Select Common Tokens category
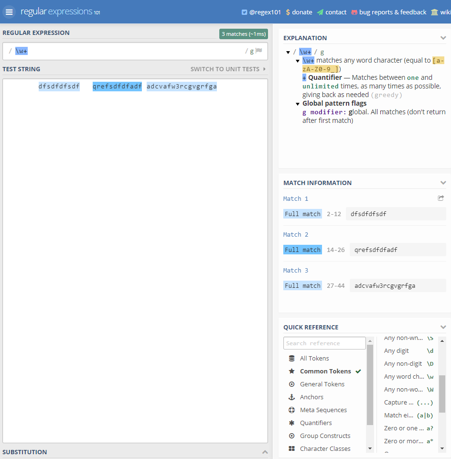This screenshot has height=459, width=451. coord(325,371)
